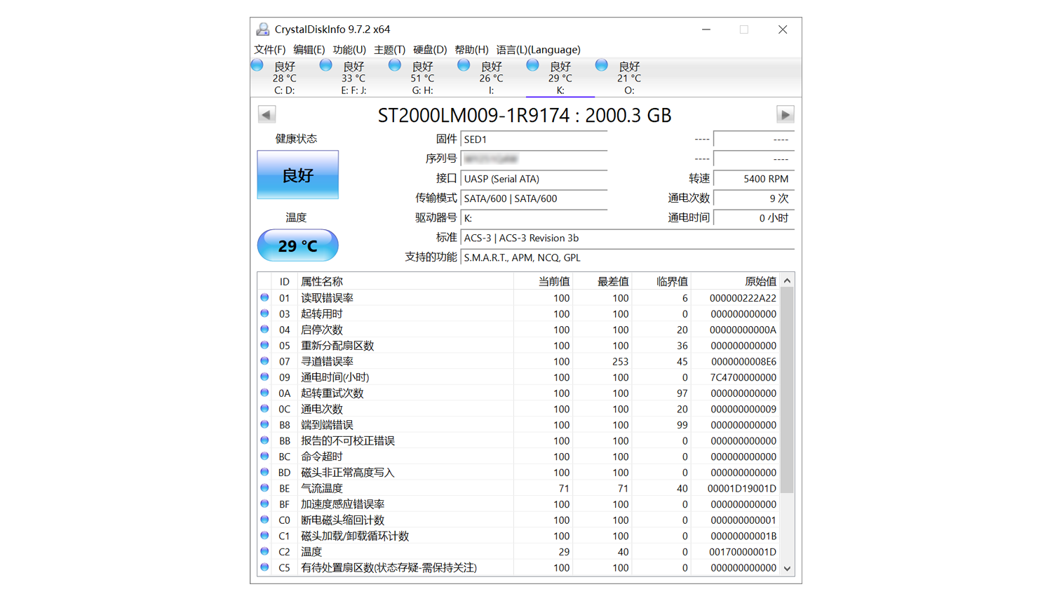Click status dot for attribute 01 读取错误率

pos(264,297)
